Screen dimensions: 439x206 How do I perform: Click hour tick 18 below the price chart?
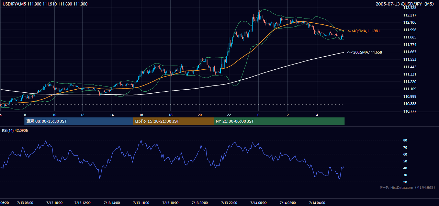tap(170, 114)
